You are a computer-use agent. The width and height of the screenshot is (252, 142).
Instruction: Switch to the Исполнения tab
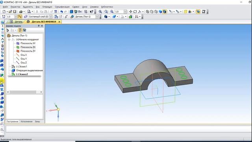point(26,121)
